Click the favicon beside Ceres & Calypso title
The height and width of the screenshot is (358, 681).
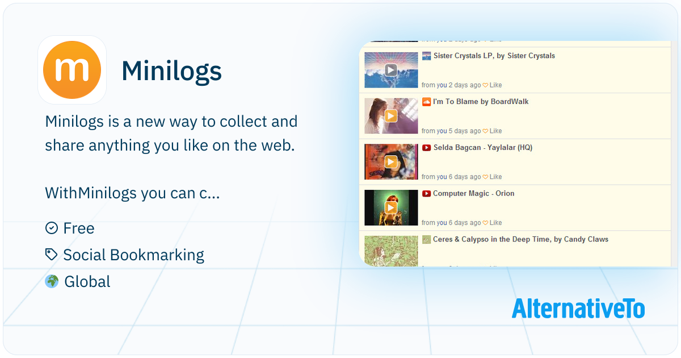426,240
